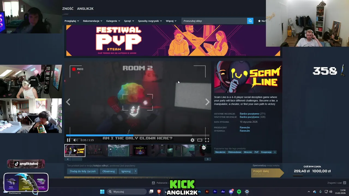Show the next media with right arrow

207,102
